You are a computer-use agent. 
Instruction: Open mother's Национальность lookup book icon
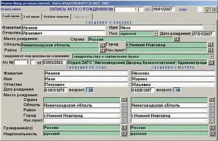pyautogui.click(x=212, y=134)
